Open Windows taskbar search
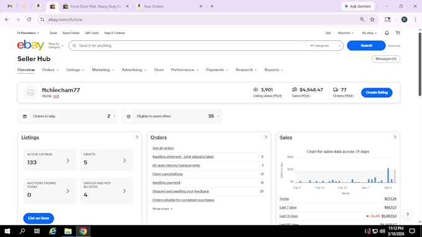 pos(22,231)
